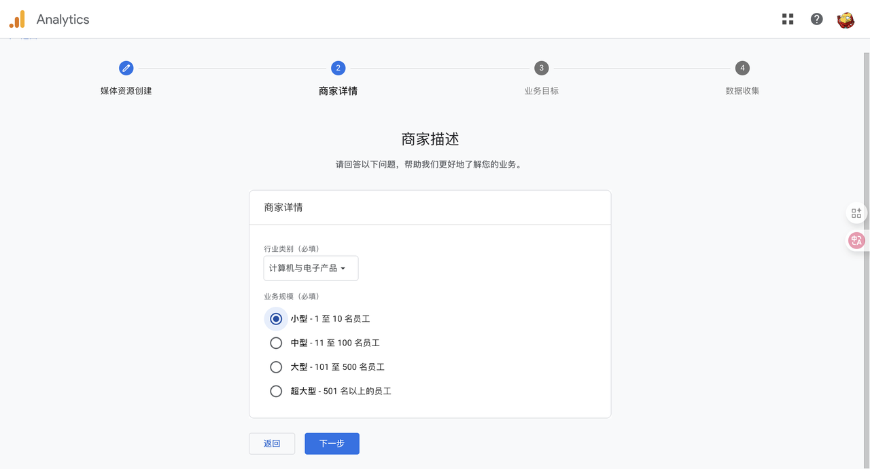Click the blue 下一步 button

(332, 443)
